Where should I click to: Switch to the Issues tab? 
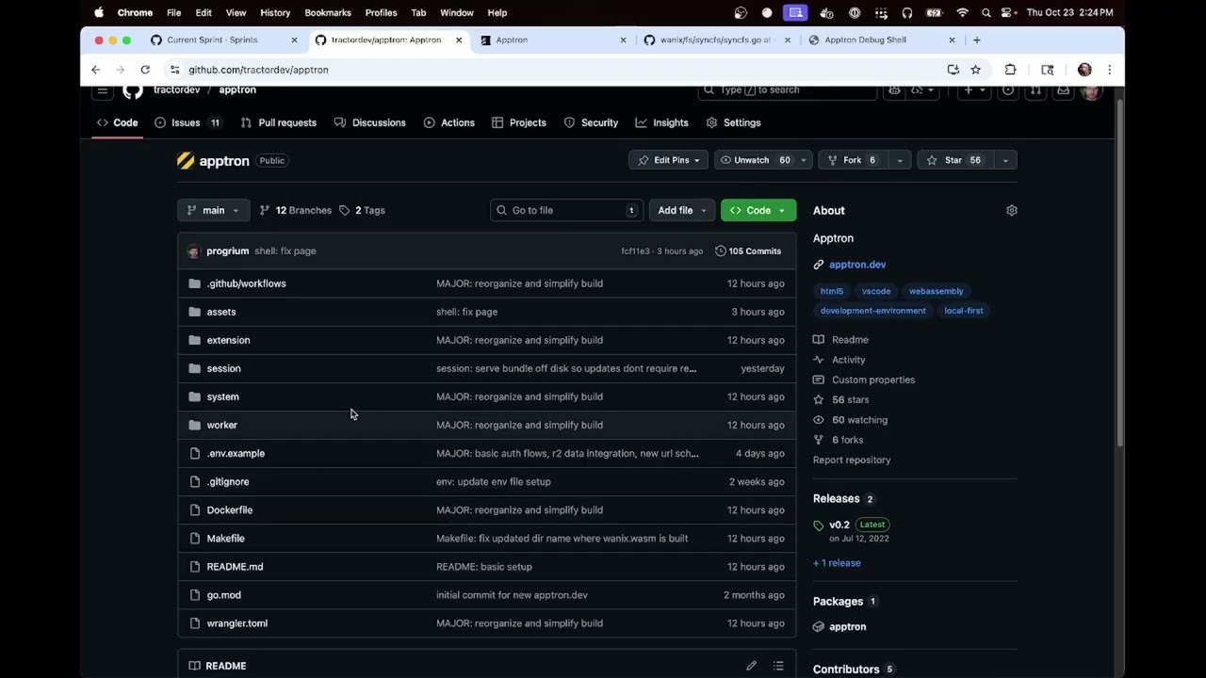coord(187,122)
